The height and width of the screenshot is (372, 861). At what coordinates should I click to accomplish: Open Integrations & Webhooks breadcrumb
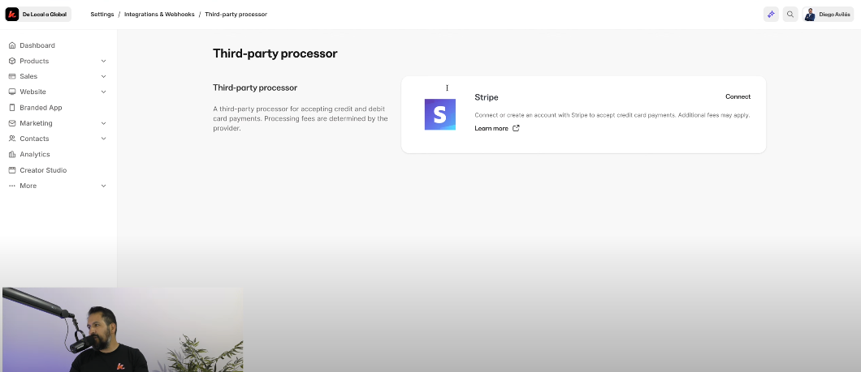coord(159,14)
